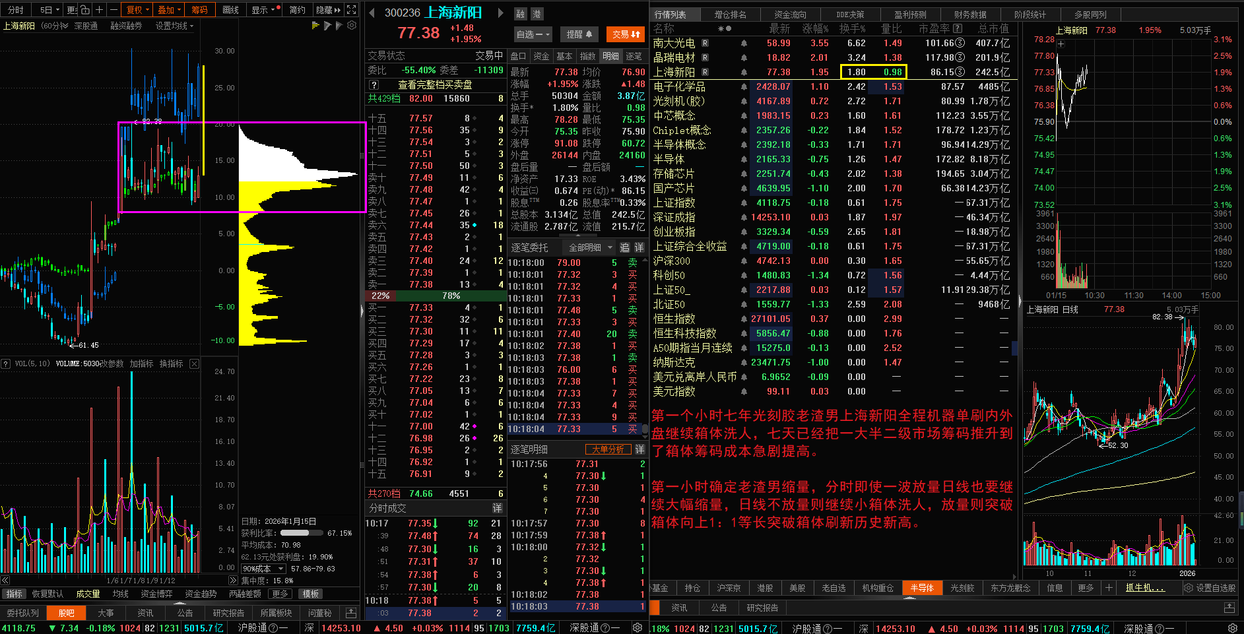Toggle alert bell for 沪深300 row
The height and width of the screenshot is (634, 1244).
pyautogui.click(x=744, y=261)
